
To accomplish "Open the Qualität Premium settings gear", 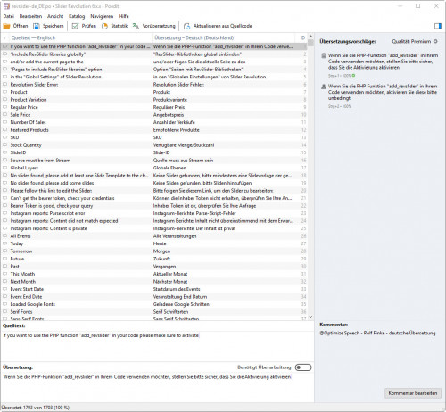I will (x=435, y=41).
